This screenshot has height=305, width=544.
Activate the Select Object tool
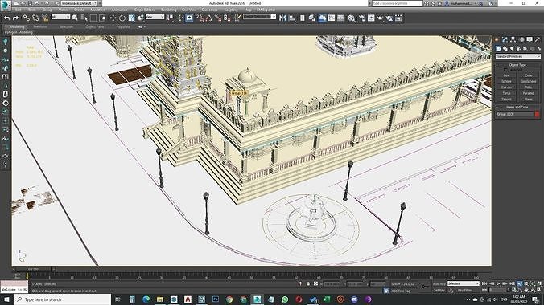click(x=75, y=18)
